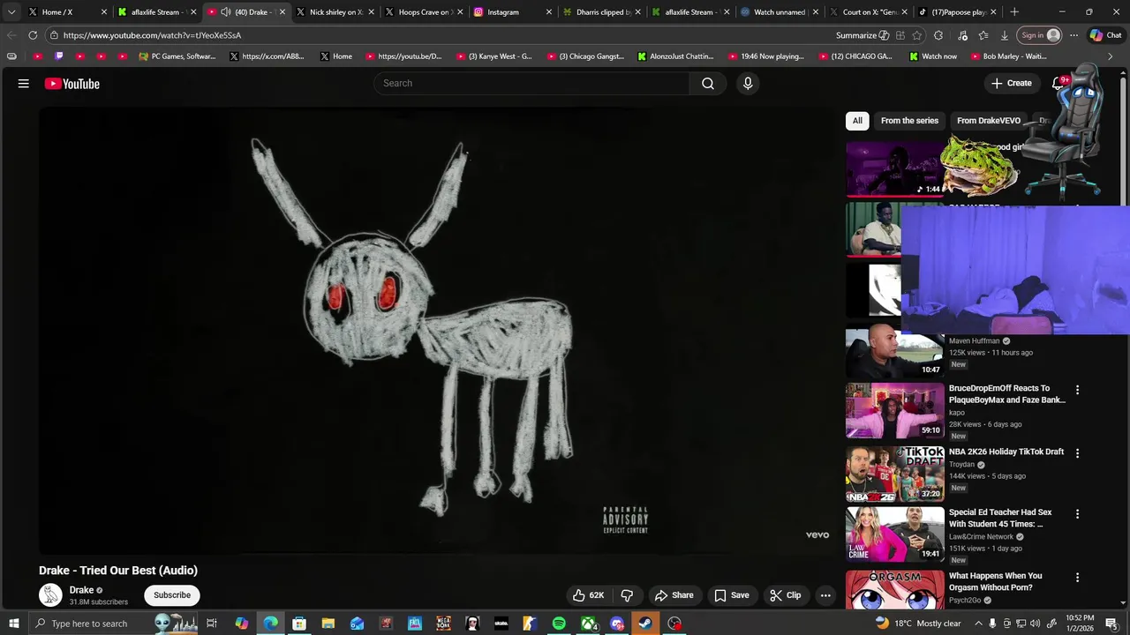This screenshot has height=635, width=1130.
Task: Open browser Settings and more menu
Action: pos(1073,35)
